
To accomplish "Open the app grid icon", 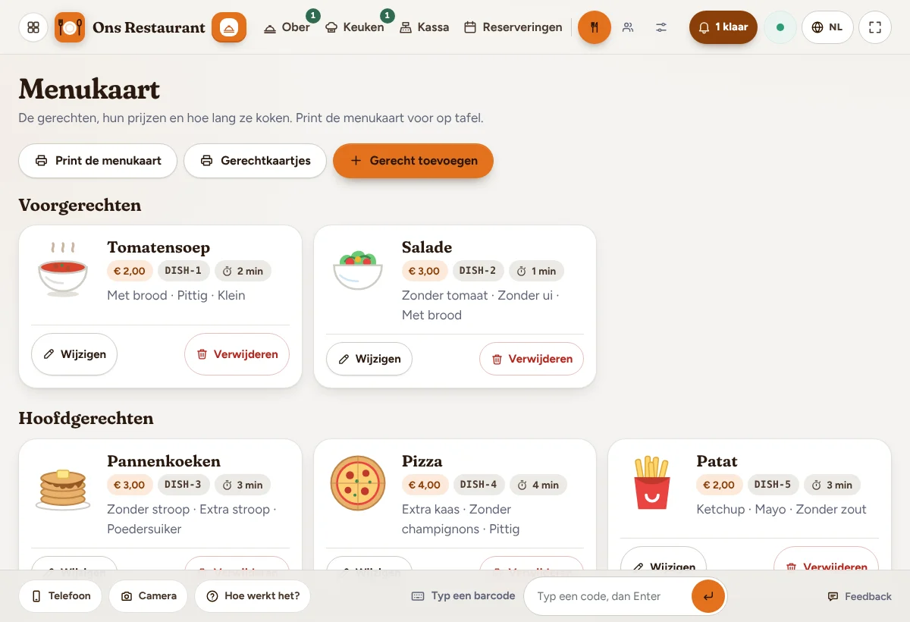I will point(33,27).
